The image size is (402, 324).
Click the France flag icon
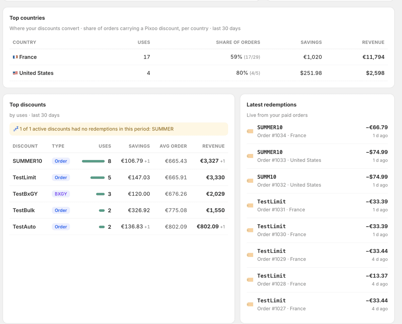15,57
